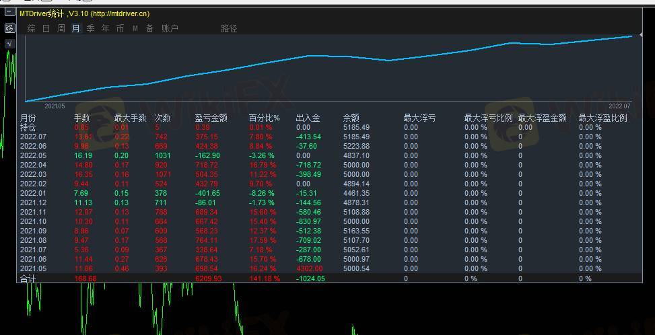Image resolution: width=655 pixels, height=335 pixels.
Task: Click the 最大浮亏比例 column header
Action: [x=488, y=118]
